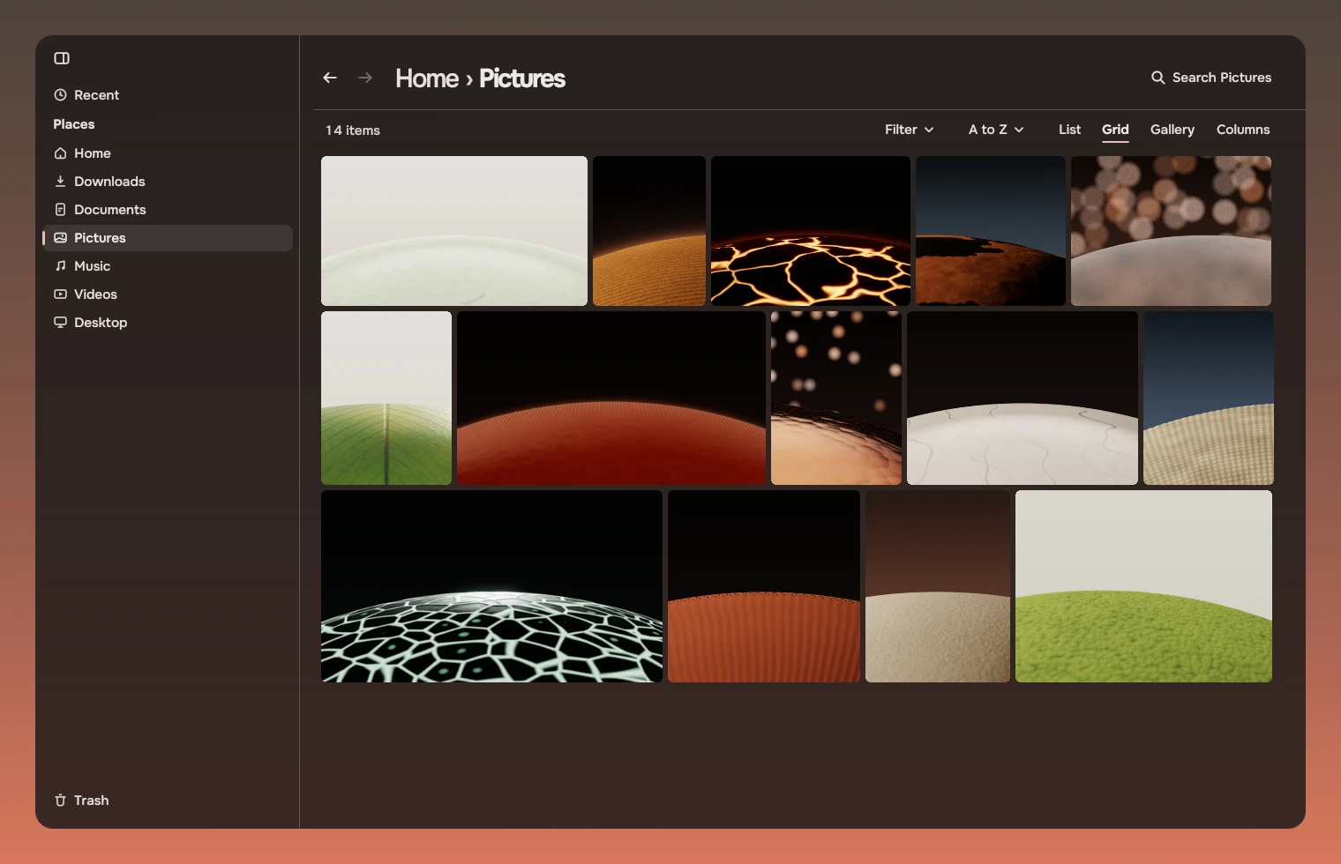
Task: Click the Desktop monitor icon
Action: coord(60,322)
